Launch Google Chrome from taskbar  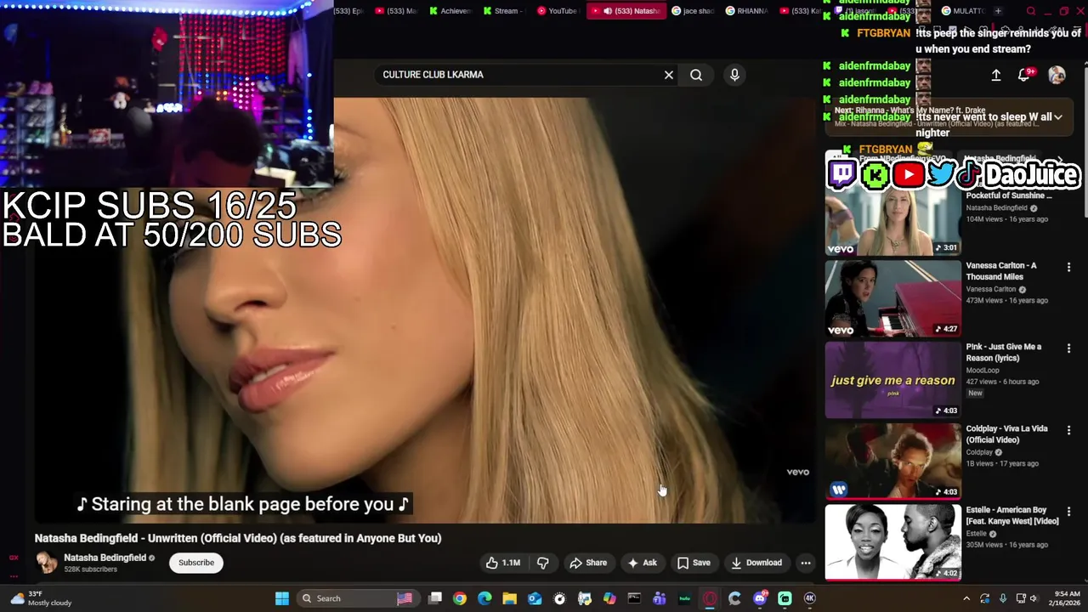pos(460,598)
